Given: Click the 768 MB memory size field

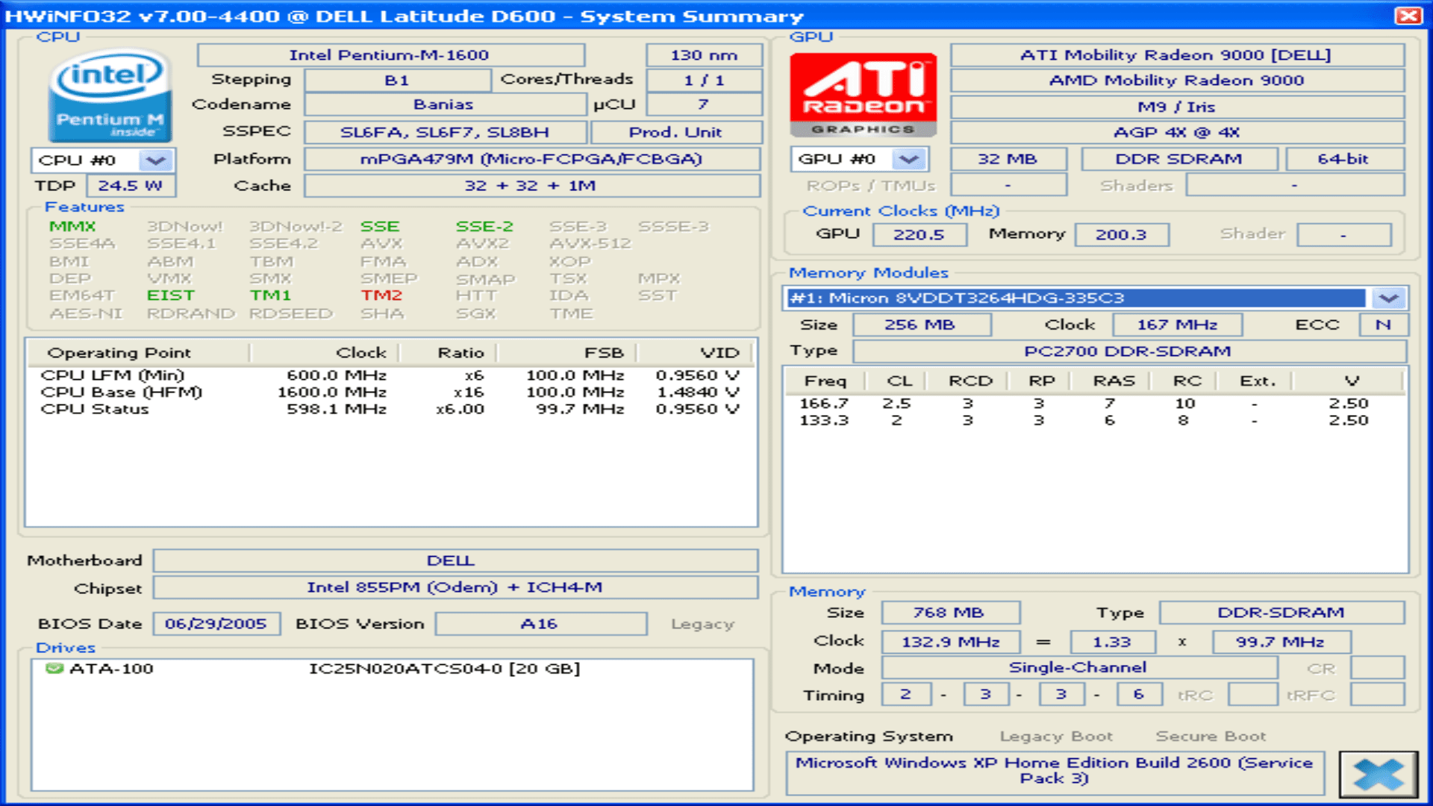Looking at the screenshot, I should pyautogui.click(x=950, y=613).
